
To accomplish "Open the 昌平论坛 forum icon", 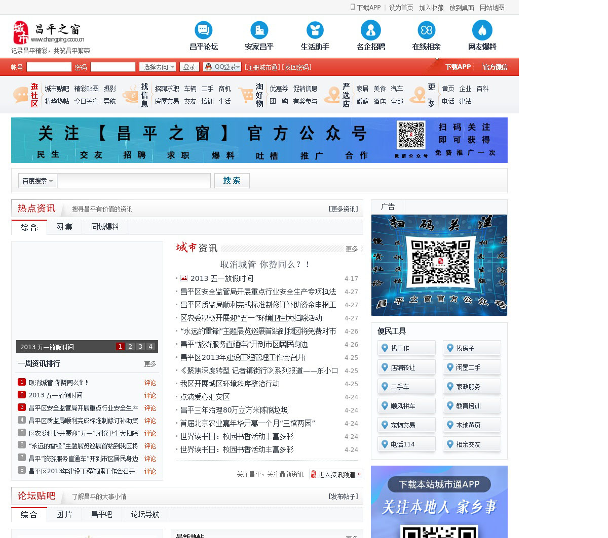I will pyautogui.click(x=204, y=31).
